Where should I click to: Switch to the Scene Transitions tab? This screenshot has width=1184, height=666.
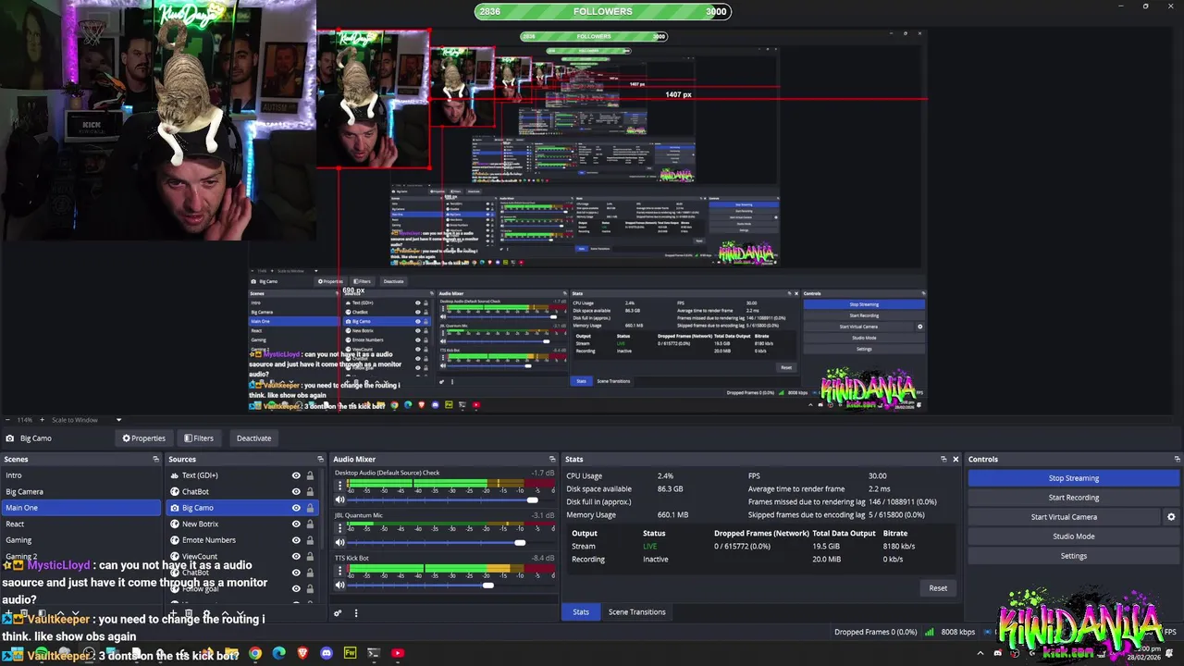(x=636, y=612)
